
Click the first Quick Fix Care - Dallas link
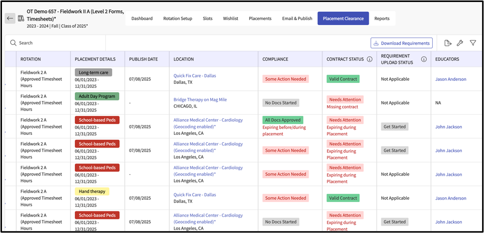(x=194, y=76)
